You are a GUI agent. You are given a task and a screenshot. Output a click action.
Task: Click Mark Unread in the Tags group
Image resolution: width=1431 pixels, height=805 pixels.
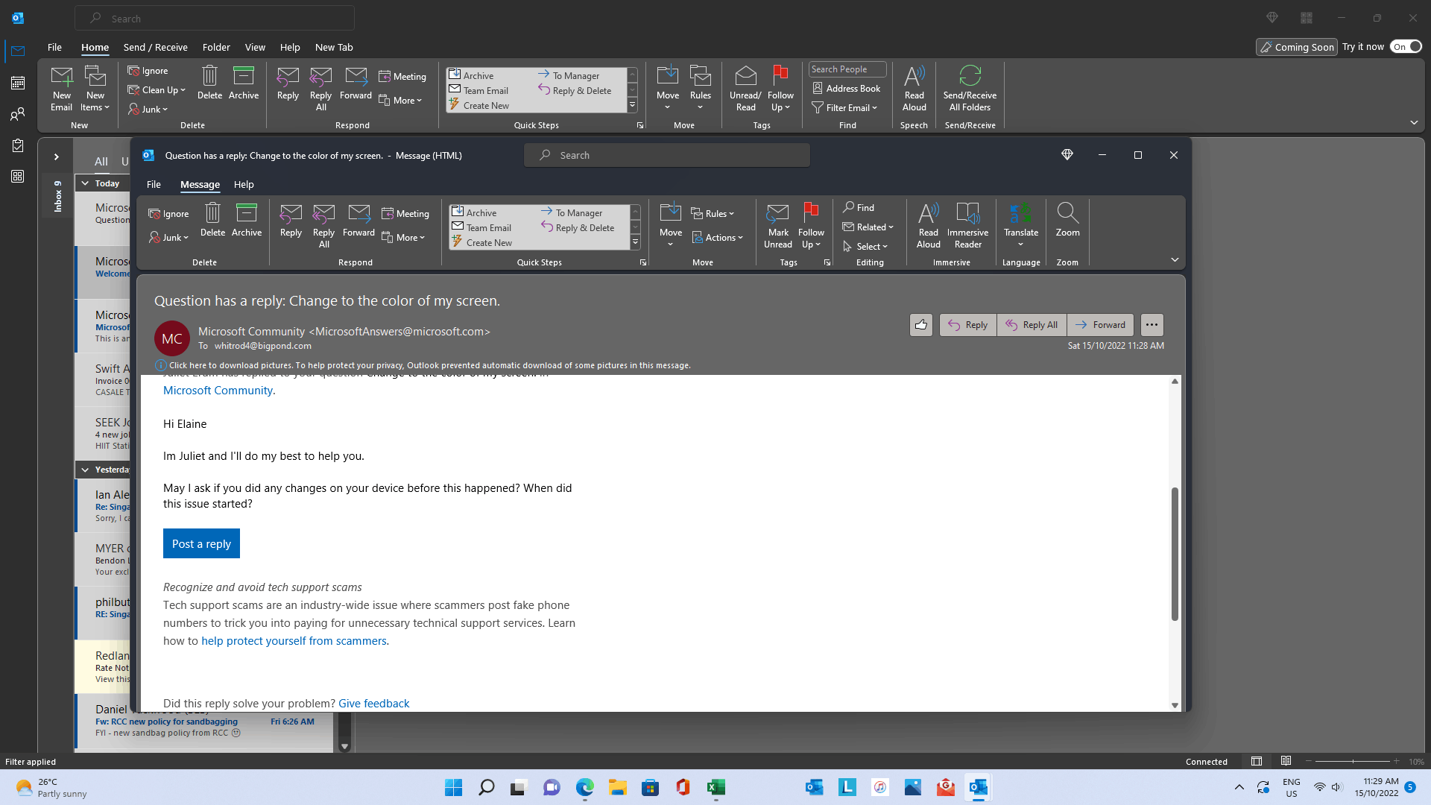[777, 226]
